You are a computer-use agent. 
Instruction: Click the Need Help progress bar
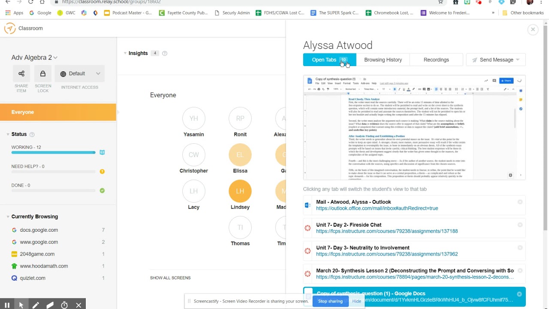pyautogui.click(x=53, y=172)
